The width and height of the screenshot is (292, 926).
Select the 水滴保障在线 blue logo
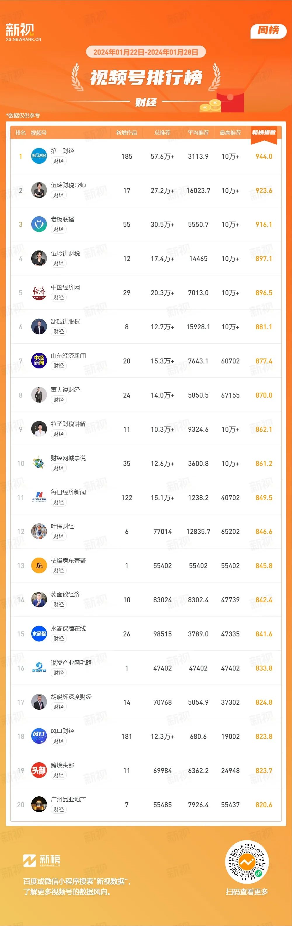point(39,634)
